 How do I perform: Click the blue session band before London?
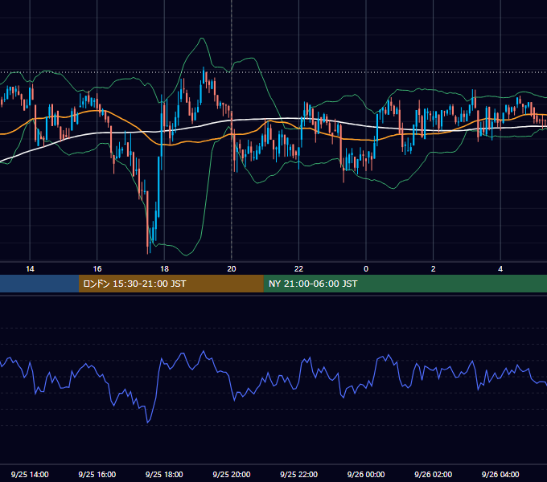[x=39, y=284]
